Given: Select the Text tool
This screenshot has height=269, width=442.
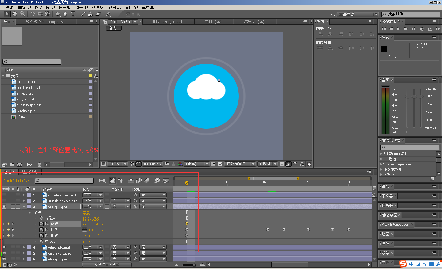Looking at the screenshot, I should pyautogui.click(x=73, y=14).
